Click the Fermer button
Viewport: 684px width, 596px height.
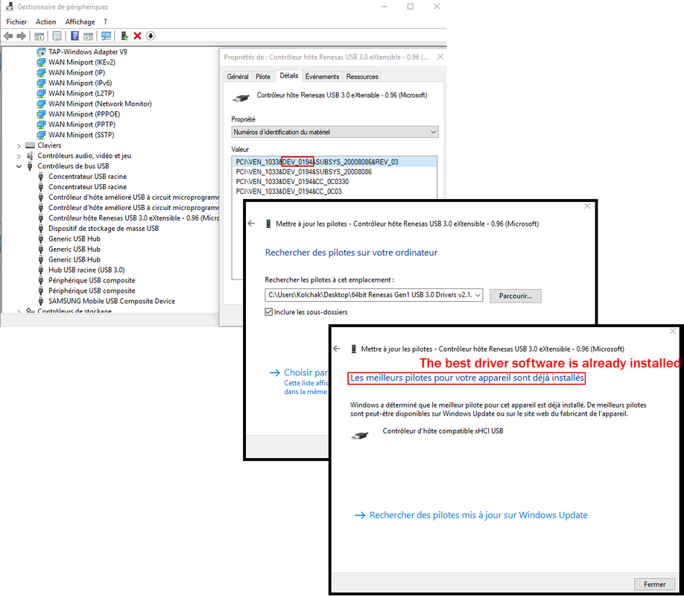[654, 584]
